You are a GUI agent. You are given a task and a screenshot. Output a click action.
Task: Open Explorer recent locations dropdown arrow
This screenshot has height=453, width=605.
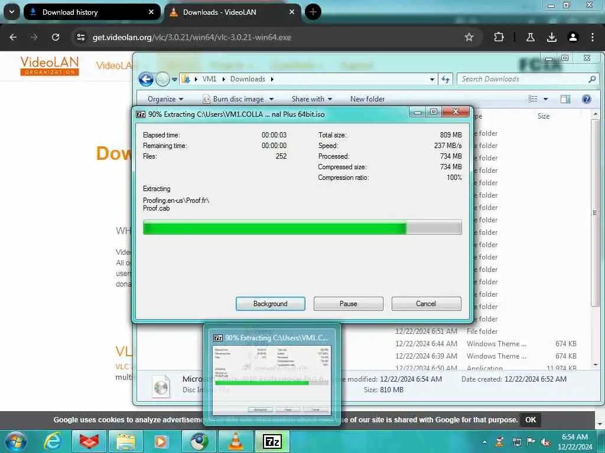coord(174,80)
